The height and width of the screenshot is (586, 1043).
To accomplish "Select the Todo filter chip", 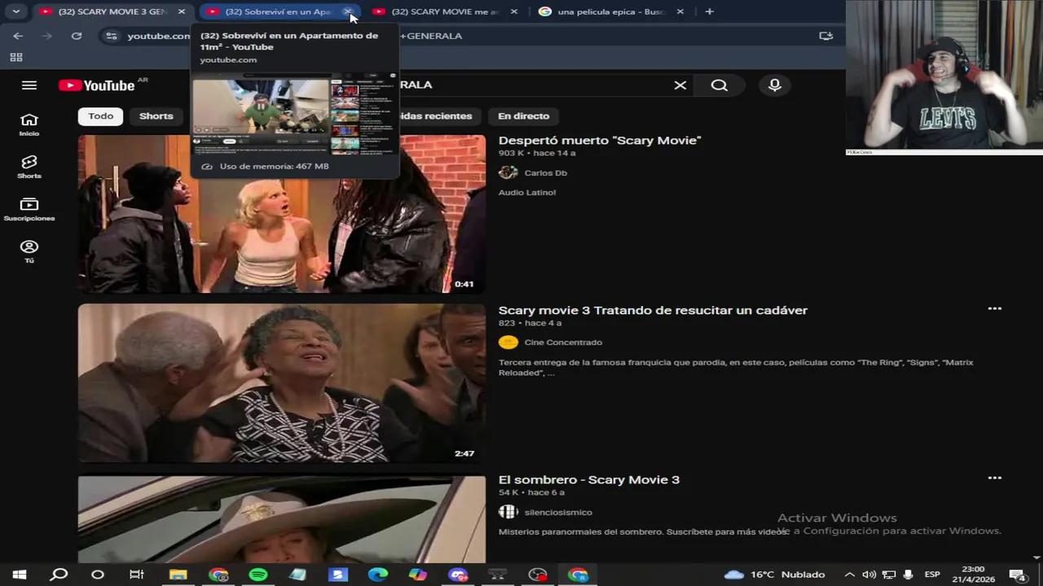I will pyautogui.click(x=101, y=116).
